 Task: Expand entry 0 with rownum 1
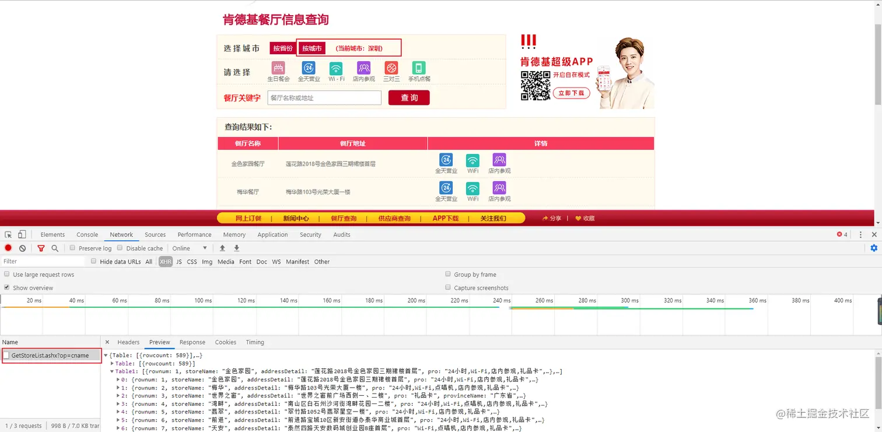click(118, 380)
